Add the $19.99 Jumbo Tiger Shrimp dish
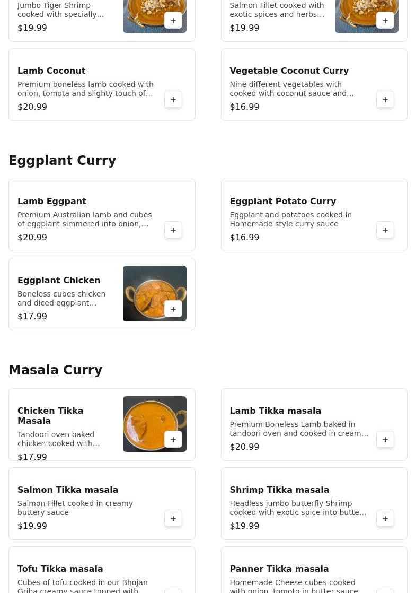Image resolution: width=416 pixels, height=593 pixels. (173, 21)
